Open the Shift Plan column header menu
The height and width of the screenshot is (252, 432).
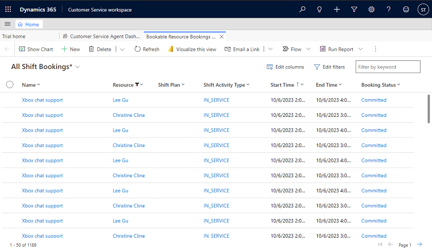click(171, 85)
